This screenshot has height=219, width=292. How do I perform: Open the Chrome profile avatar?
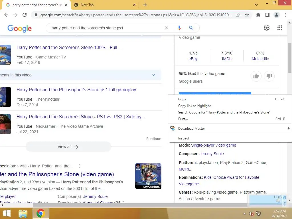277,15
